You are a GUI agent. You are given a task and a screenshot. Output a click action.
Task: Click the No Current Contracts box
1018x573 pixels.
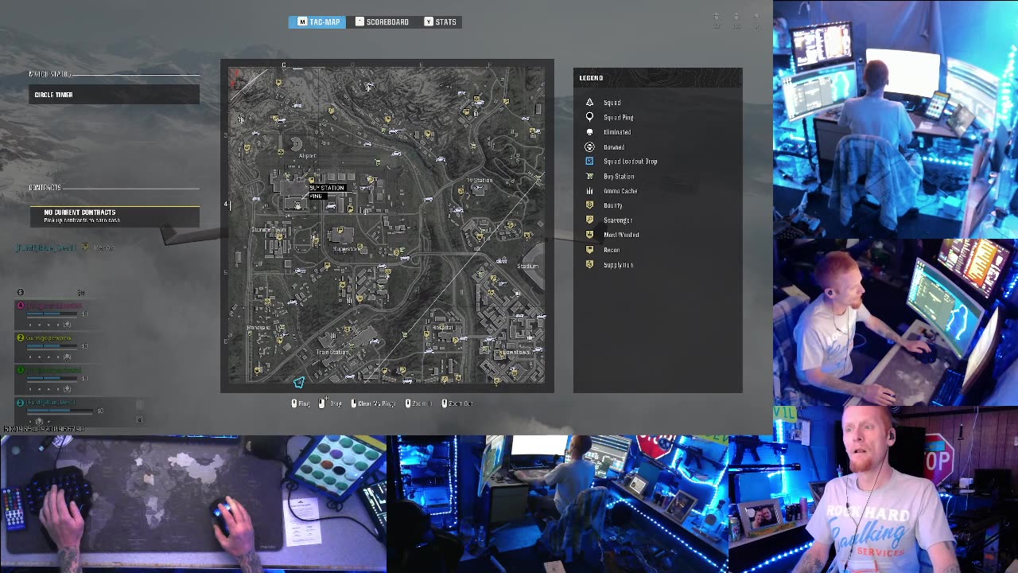[115, 216]
